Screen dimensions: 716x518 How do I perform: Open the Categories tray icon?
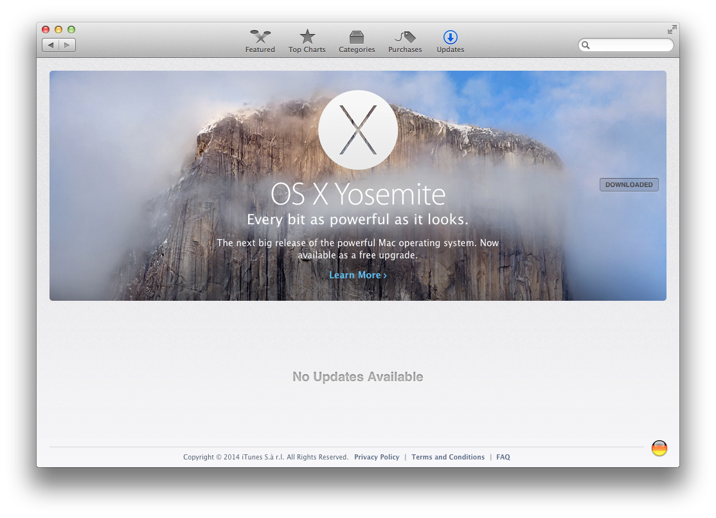point(357,37)
